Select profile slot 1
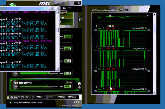This screenshot has width=165, height=109. tap(20, 97)
